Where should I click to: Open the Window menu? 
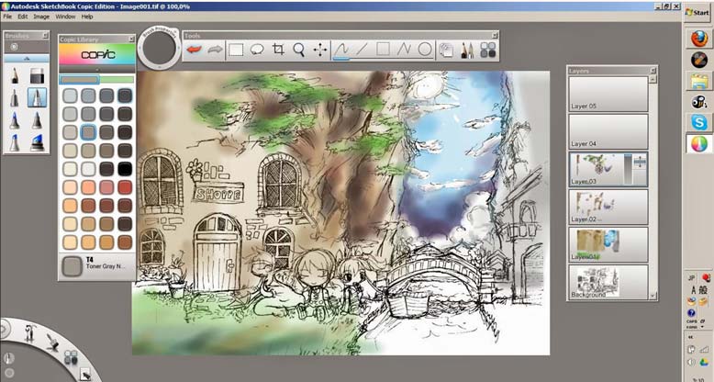coord(65,17)
